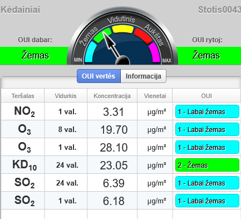Viewport: 241px width, 219px height.
Task: Click the Kėdainiai station name
Action: [20, 9]
